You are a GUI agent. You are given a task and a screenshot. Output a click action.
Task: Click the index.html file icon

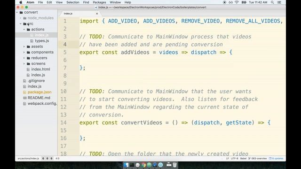[28, 69]
